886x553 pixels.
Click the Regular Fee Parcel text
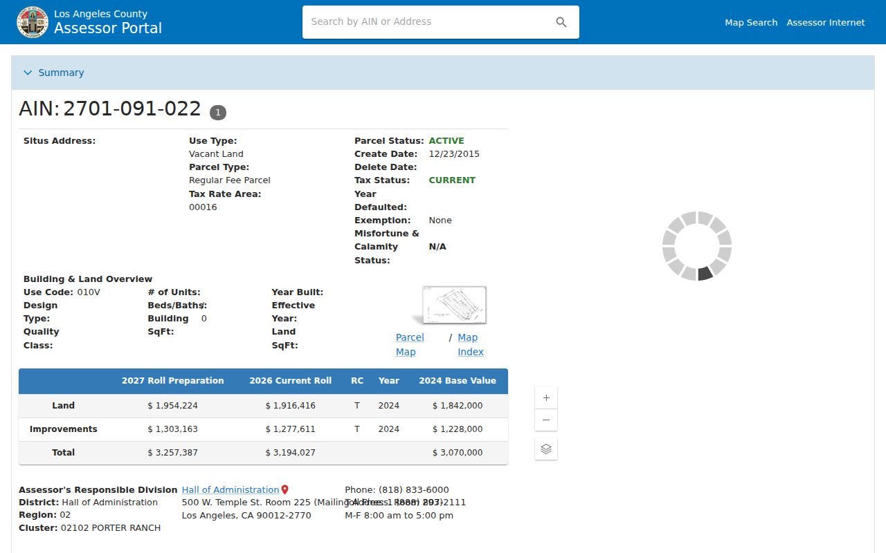(x=230, y=180)
